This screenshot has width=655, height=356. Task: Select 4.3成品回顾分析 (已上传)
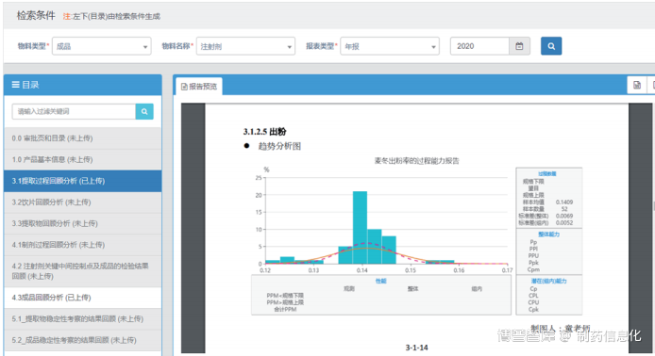click(x=83, y=298)
